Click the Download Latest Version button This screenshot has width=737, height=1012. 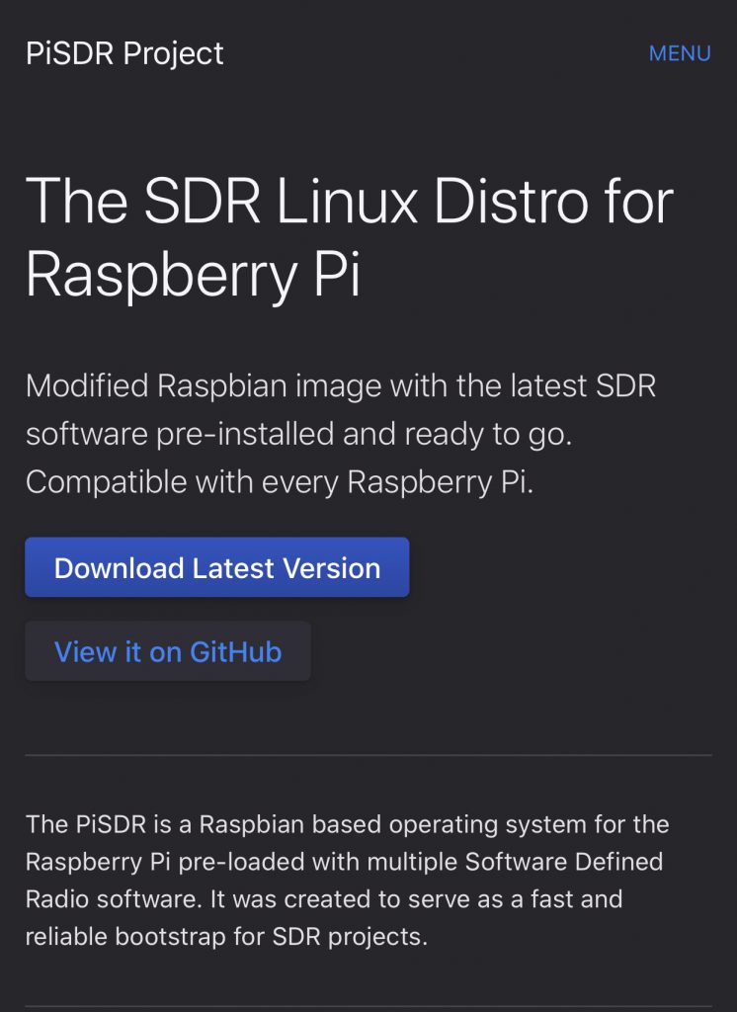[x=216, y=567]
